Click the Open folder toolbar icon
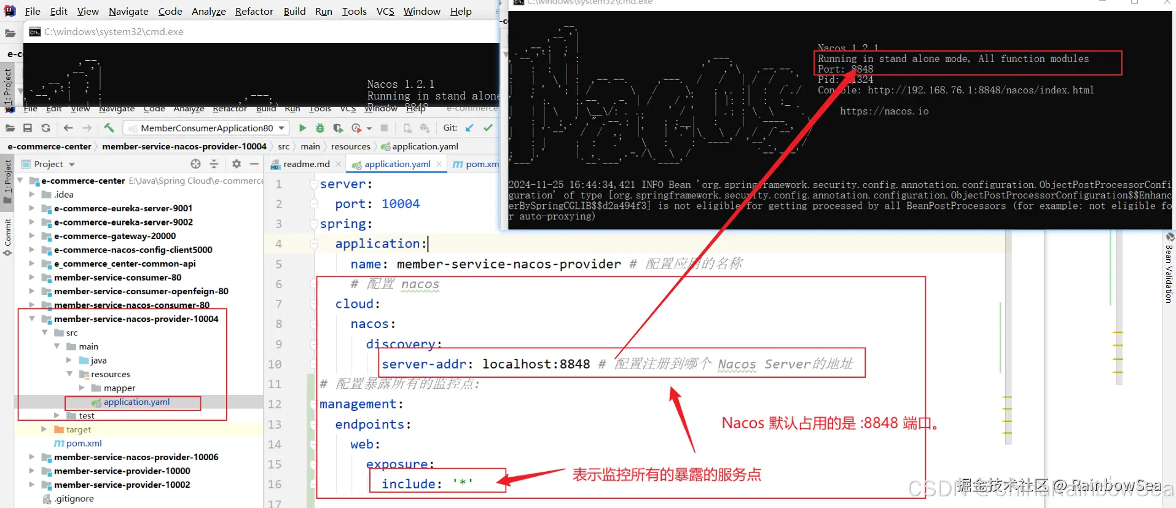The height and width of the screenshot is (508, 1176). click(x=10, y=128)
